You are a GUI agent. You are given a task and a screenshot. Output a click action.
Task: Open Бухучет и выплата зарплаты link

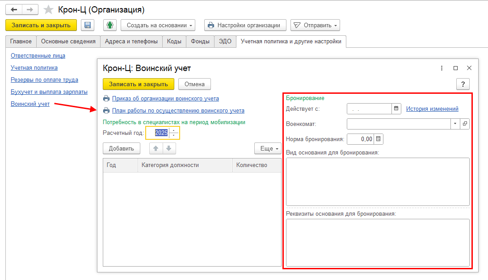[x=49, y=92]
